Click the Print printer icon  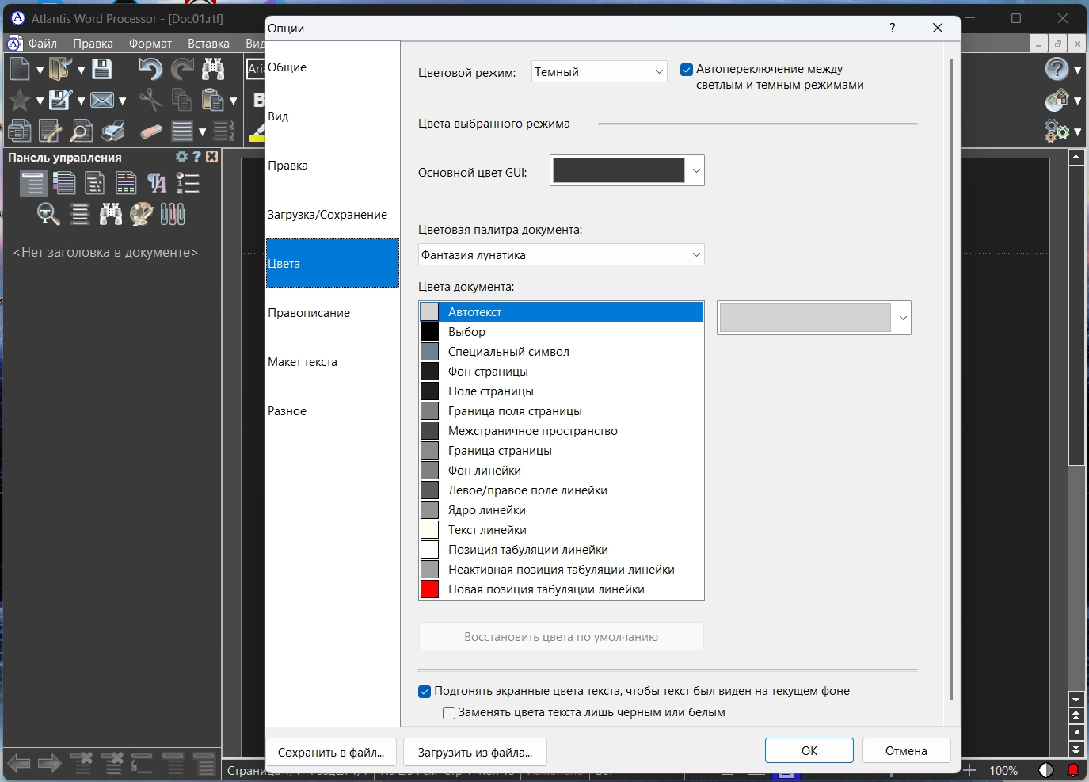point(113,131)
